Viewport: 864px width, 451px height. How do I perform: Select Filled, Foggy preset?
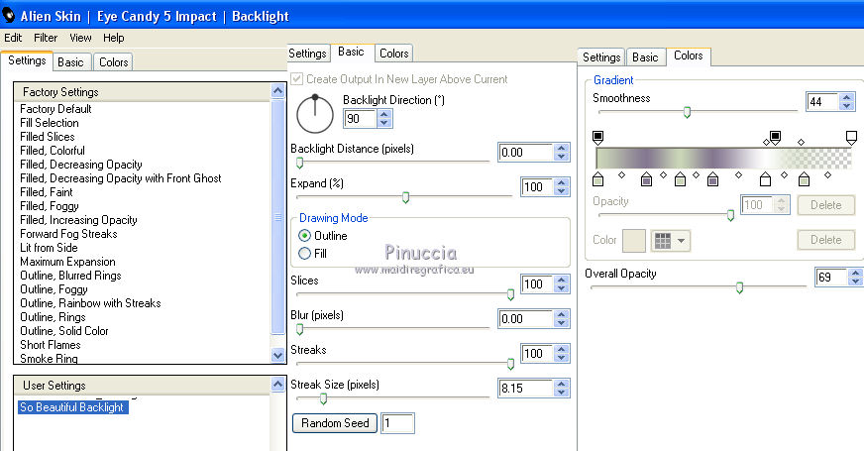coord(50,206)
